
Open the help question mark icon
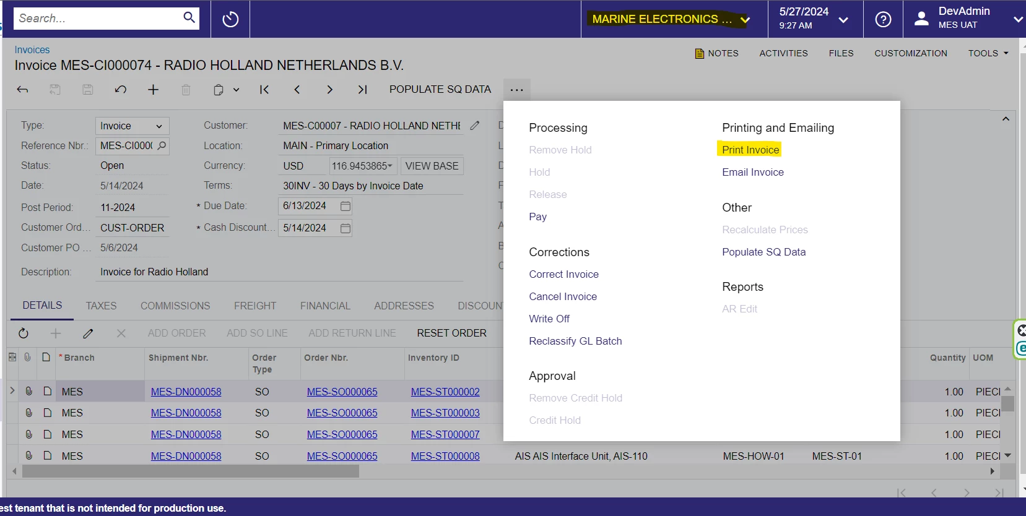(x=883, y=19)
